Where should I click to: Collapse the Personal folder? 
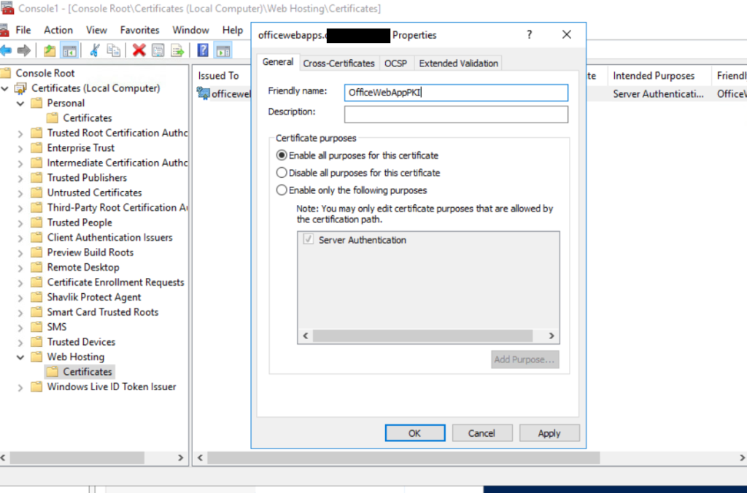[20, 104]
